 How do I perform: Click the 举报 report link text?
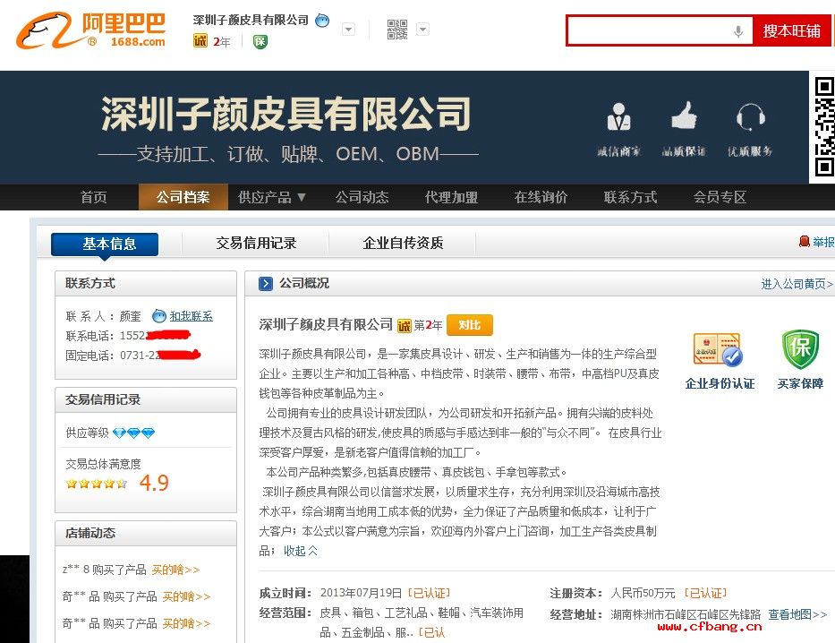pyautogui.click(x=823, y=242)
